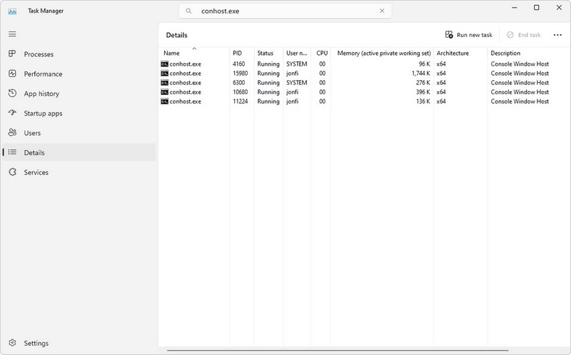Screen dimensions: 571x355
Task: Sort by the User name column header
Action: (296, 53)
